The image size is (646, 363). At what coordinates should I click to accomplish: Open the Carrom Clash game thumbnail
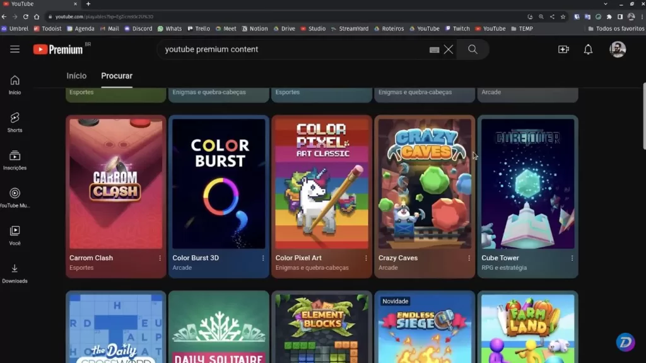click(116, 183)
